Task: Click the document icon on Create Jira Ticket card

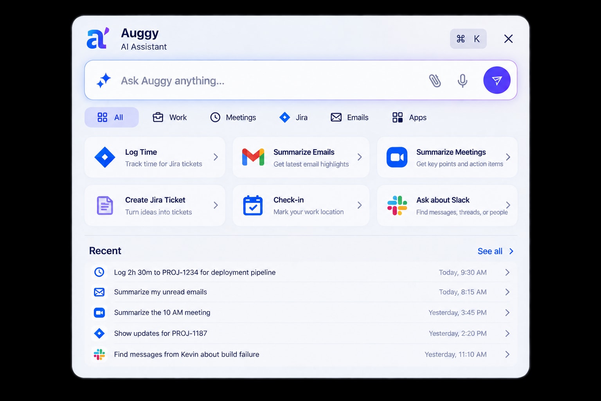Action: point(105,205)
